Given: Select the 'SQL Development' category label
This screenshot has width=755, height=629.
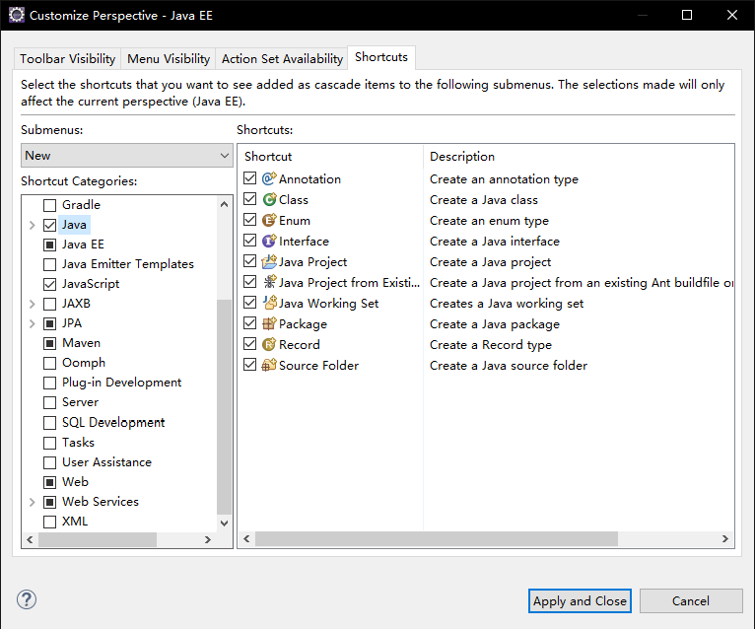Looking at the screenshot, I should click(113, 422).
